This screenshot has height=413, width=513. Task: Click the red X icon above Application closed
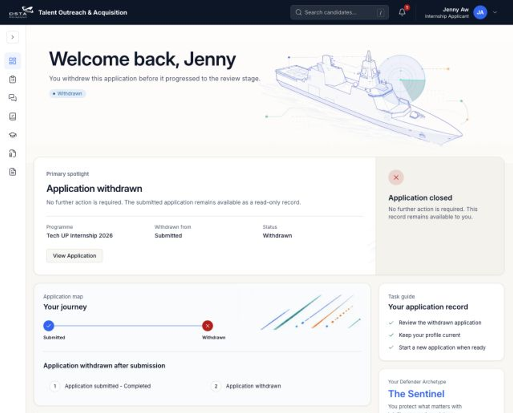[396, 177]
